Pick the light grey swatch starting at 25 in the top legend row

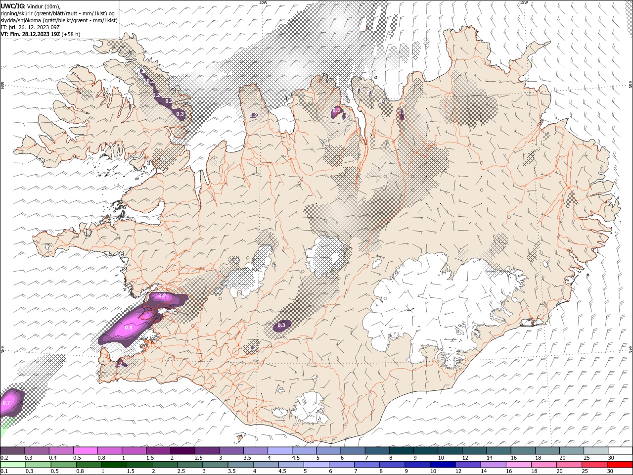(595, 451)
